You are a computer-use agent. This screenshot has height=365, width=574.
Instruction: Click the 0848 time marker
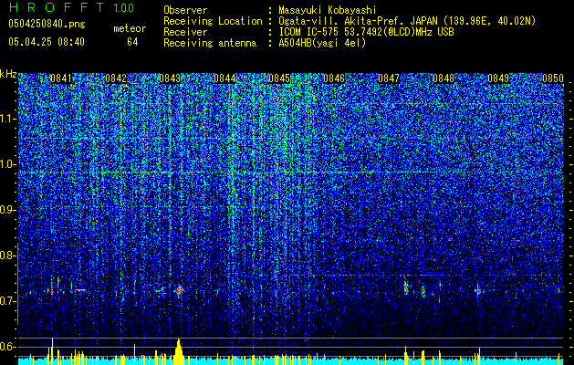444,78
